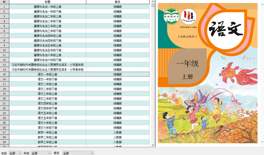Click the textbook list scrollbar down arrow
Viewport: 264px width, 155px height.
pyautogui.click(x=153, y=145)
